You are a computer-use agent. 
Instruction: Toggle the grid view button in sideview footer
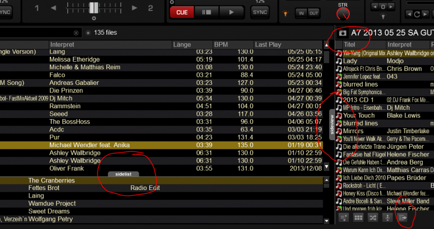tap(359, 218)
